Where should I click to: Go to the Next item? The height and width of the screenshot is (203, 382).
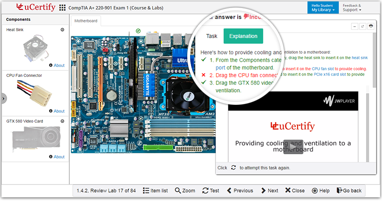click(269, 191)
